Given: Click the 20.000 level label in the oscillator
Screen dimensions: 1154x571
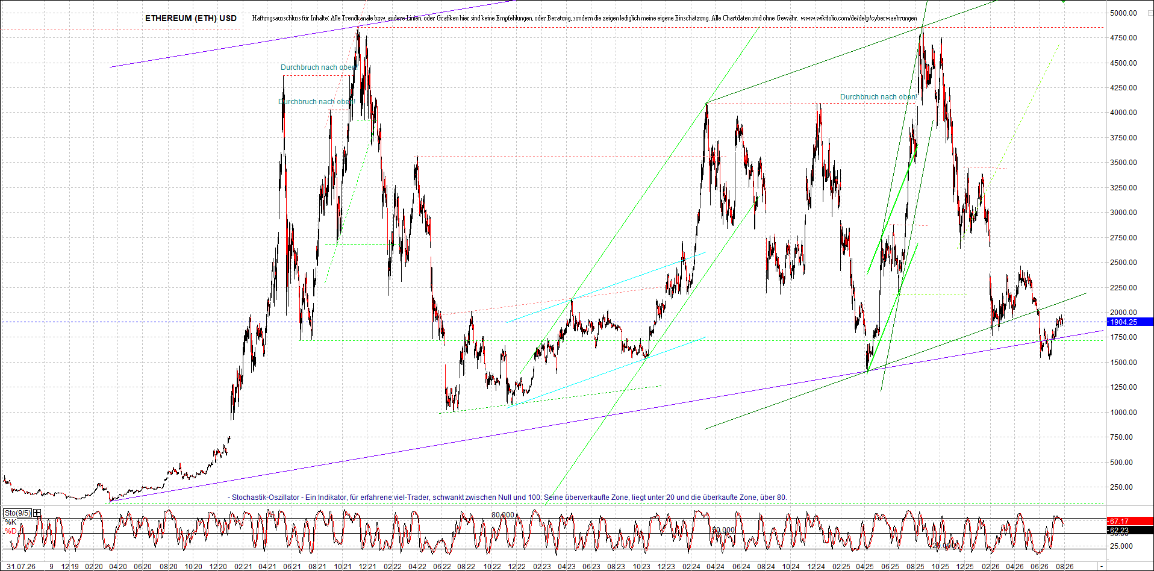Looking at the screenshot, I should pyautogui.click(x=943, y=546).
